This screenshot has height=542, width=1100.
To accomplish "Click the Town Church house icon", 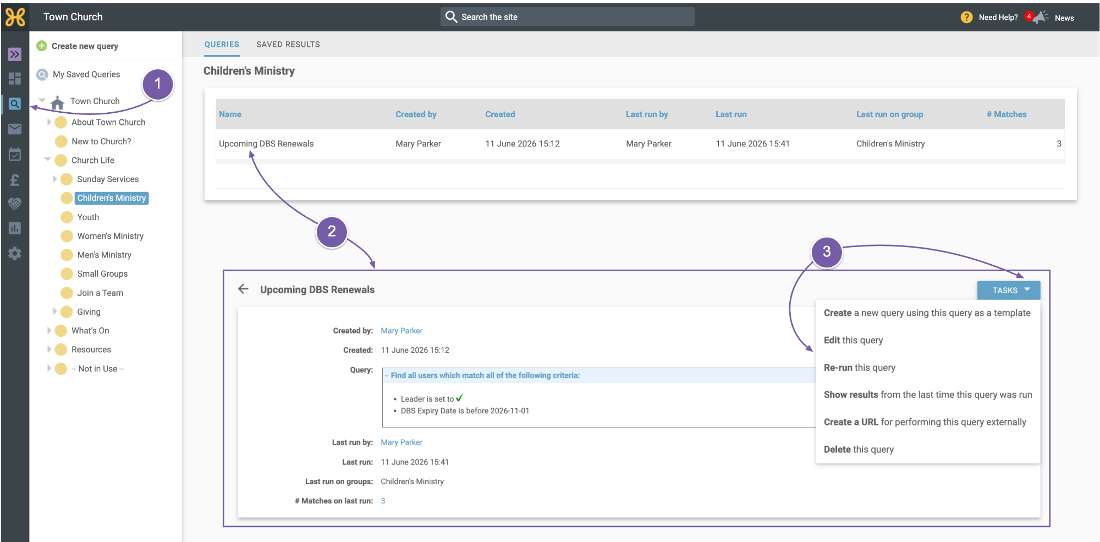I will click(57, 102).
